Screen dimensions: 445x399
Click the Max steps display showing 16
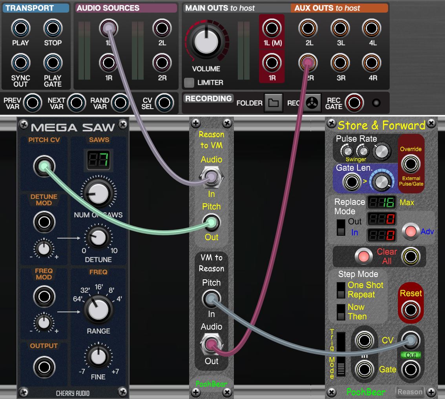pyautogui.click(x=381, y=203)
